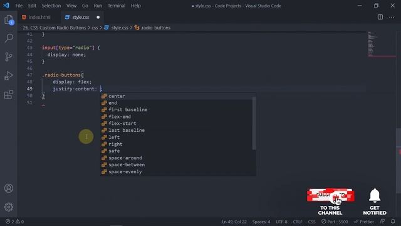Click the Subscribe button overlay
This screenshot has height=226, width=401.
(331, 195)
